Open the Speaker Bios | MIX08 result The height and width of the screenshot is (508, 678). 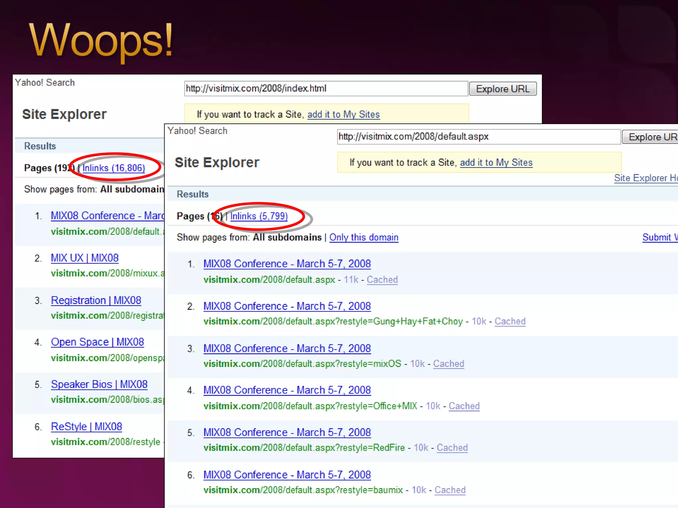tap(99, 384)
